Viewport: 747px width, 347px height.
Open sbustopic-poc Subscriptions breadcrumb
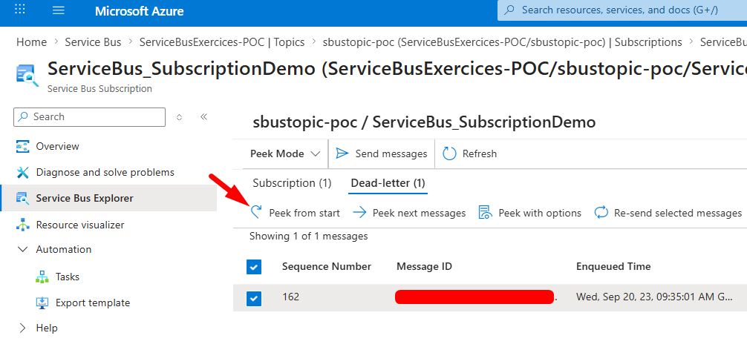point(502,42)
